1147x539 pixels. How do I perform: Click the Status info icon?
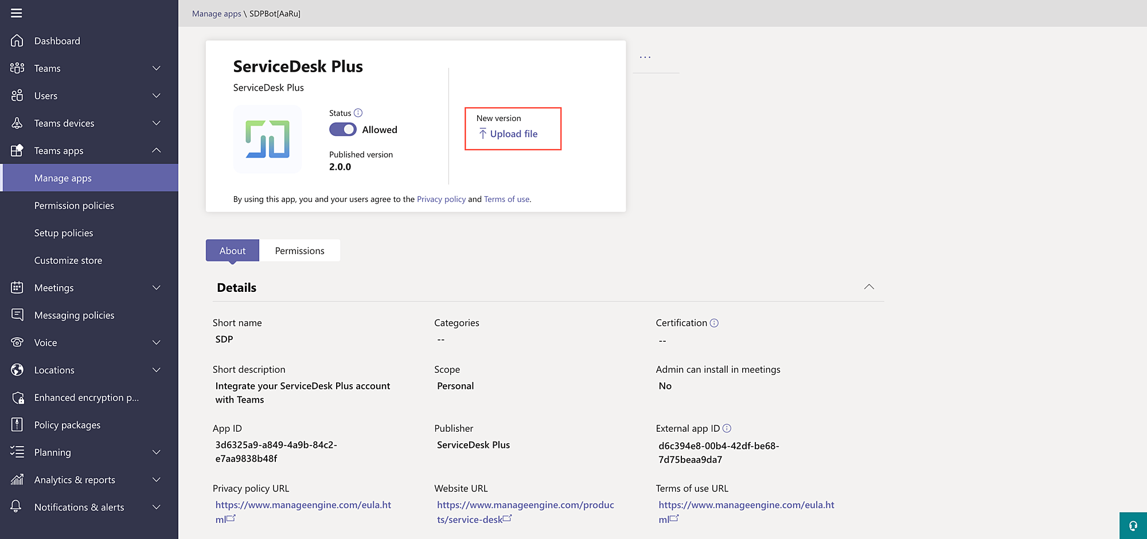click(x=358, y=113)
